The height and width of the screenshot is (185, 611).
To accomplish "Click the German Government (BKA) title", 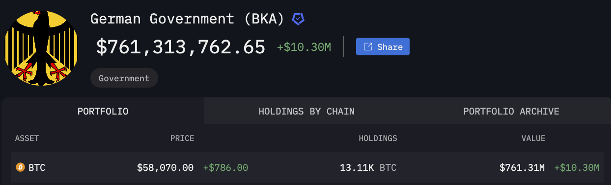I will 188,19.
